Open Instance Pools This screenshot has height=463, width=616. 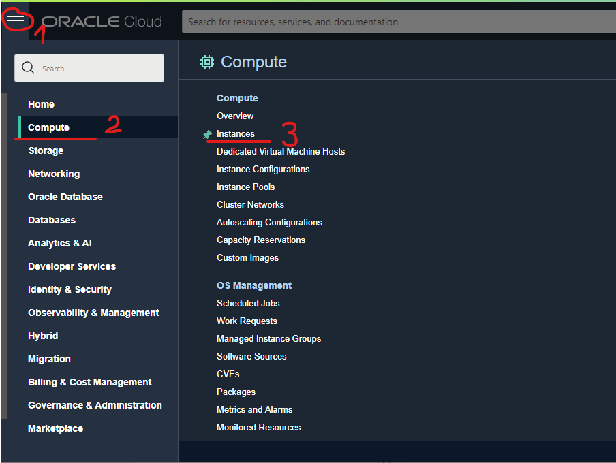pyautogui.click(x=246, y=187)
